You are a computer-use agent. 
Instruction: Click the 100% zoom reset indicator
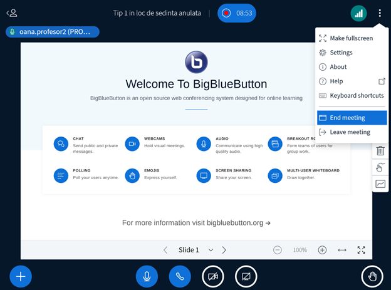pos(300,250)
